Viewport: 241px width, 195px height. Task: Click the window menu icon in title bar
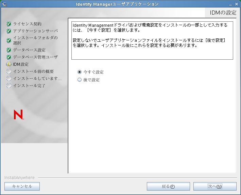pyautogui.click(x=4, y=4)
